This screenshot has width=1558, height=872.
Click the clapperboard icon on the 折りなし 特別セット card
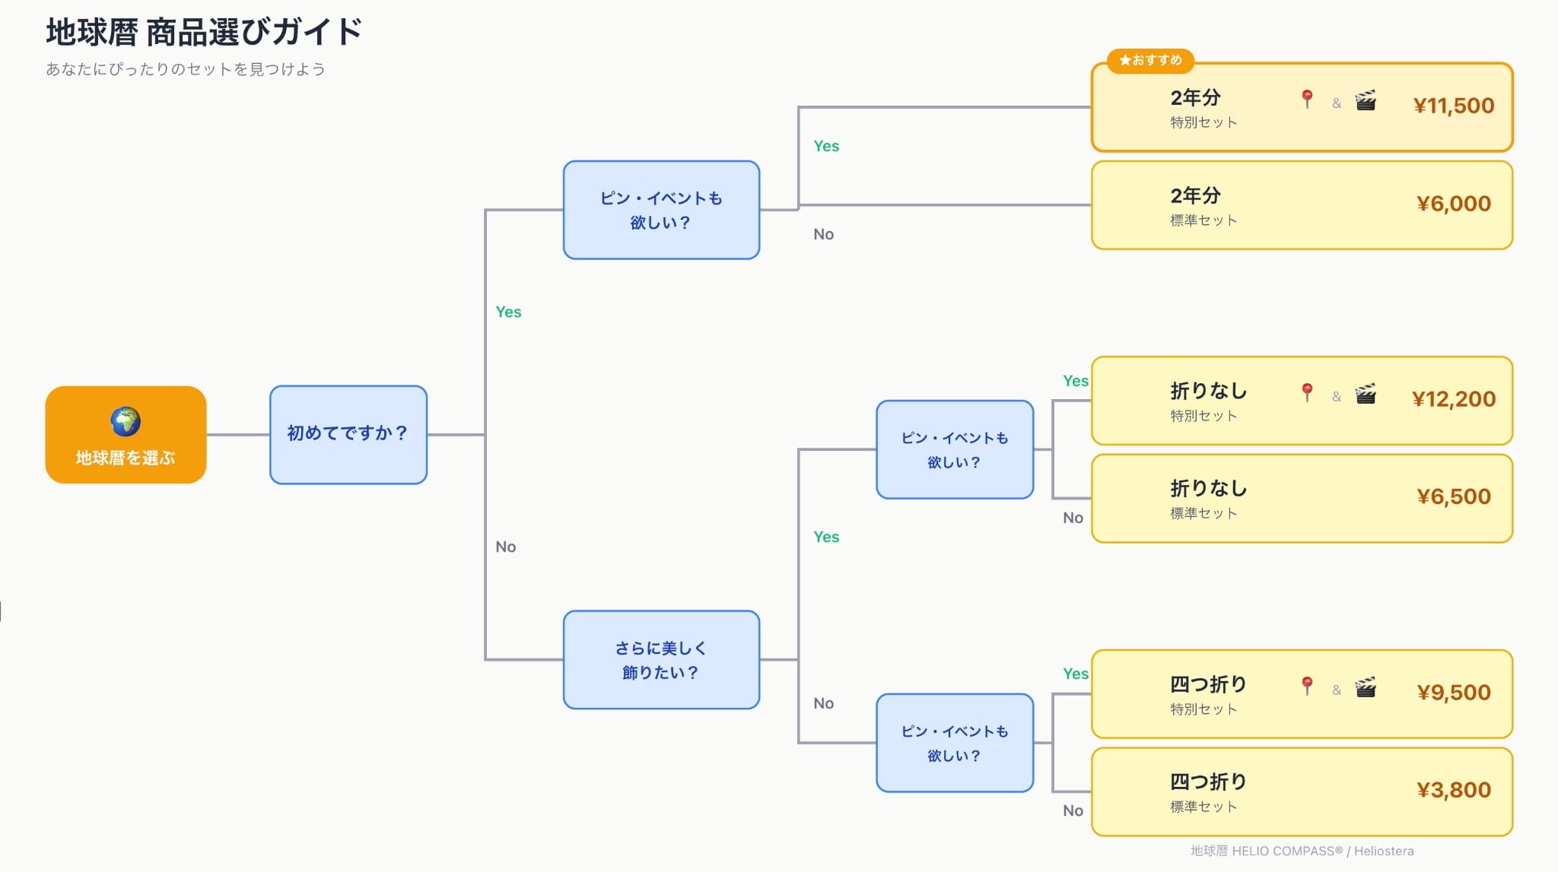[1366, 394]
